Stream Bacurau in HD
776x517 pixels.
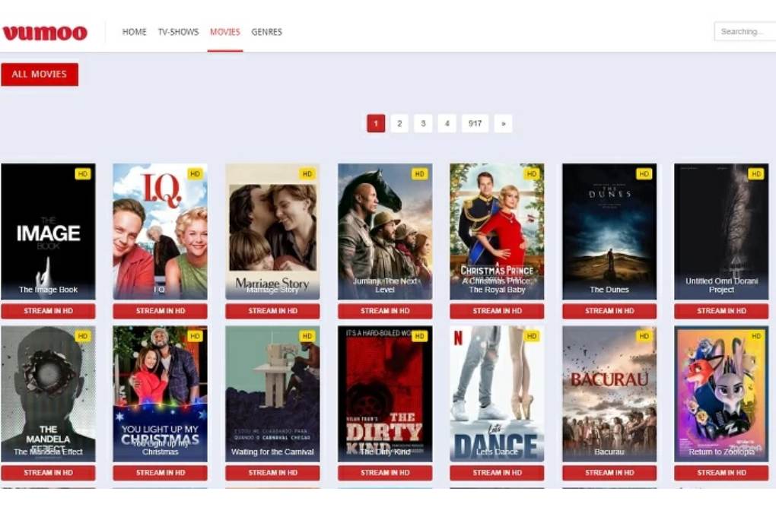point(609,473)
